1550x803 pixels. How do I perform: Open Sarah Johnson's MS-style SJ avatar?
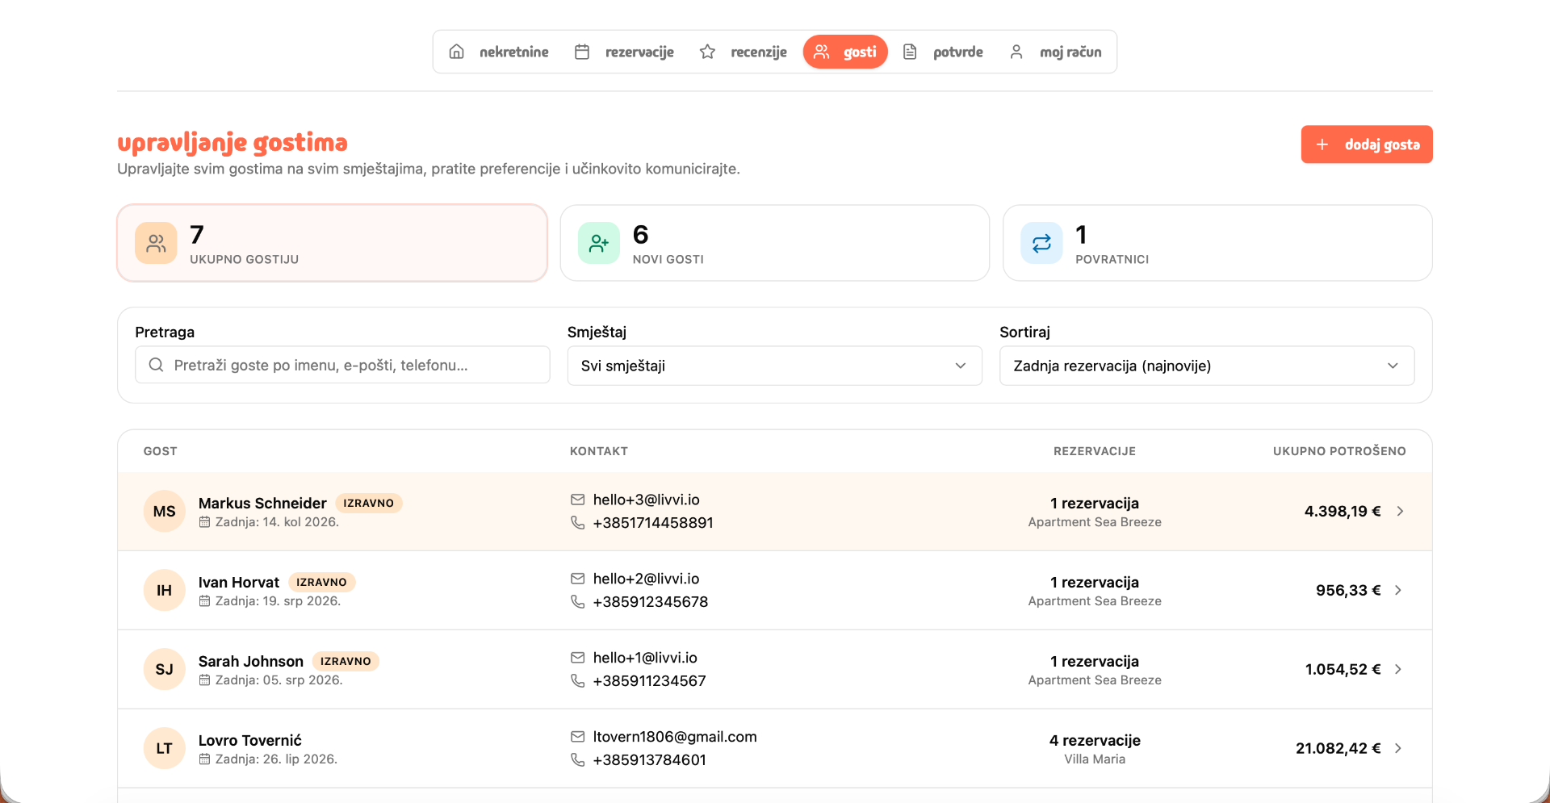coord(164,669)
